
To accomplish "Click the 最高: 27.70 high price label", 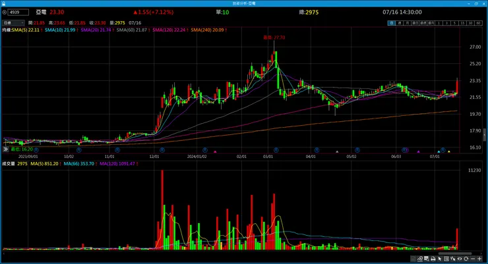I will (x=274, y=38).
